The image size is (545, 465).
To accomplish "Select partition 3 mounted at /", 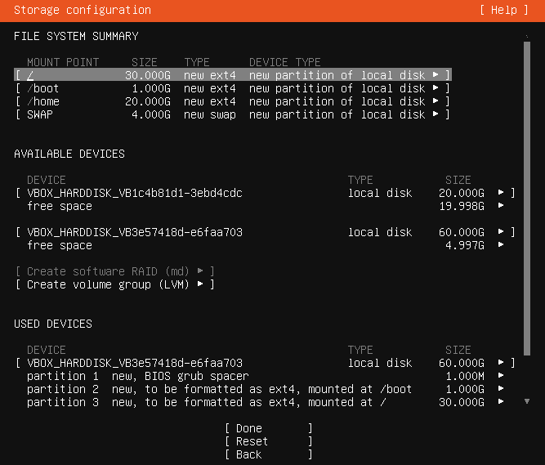I will (x=266, y=402).
